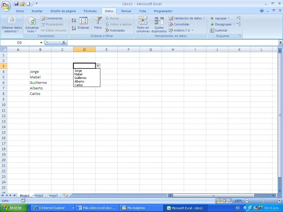Expand Desagrupar dropdown arrow

tap(234, 24)
